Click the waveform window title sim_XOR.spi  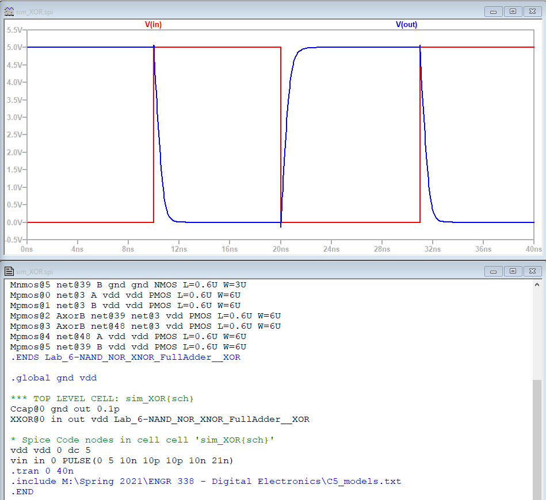pyautogui.click(x=35, y=12)
